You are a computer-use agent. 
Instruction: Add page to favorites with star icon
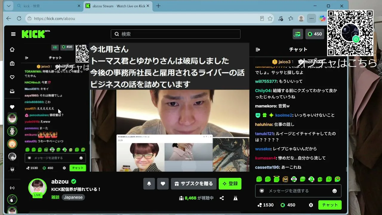click(x=270, y=19)
